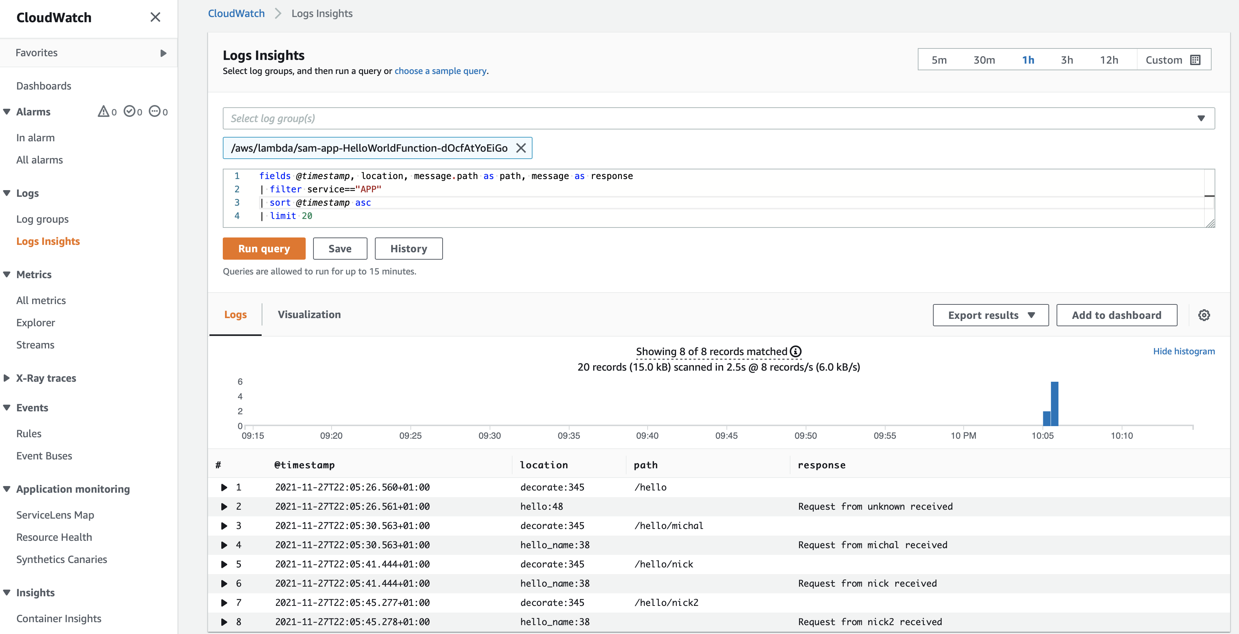Select the 12h time range

point(1109,60)
